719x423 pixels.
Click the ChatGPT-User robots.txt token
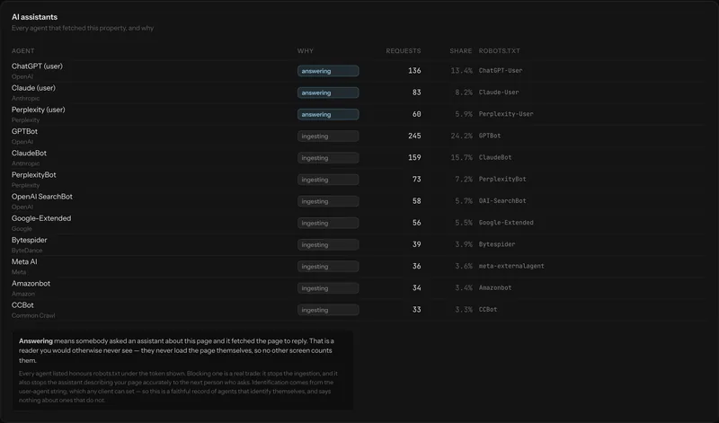click(x=501, y=71)
